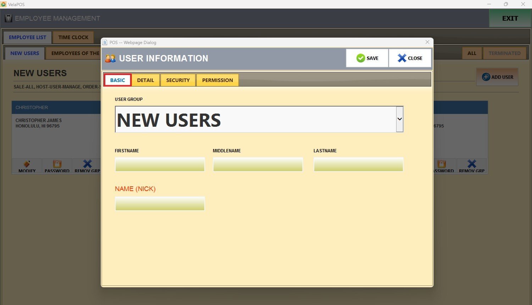Focus the Lastname text field

(x=358, y=165)
